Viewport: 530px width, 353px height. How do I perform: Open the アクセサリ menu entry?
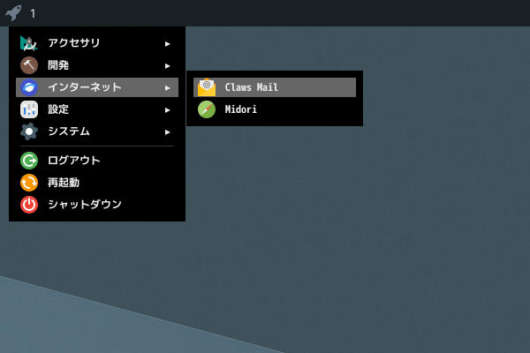coord(97,43)
